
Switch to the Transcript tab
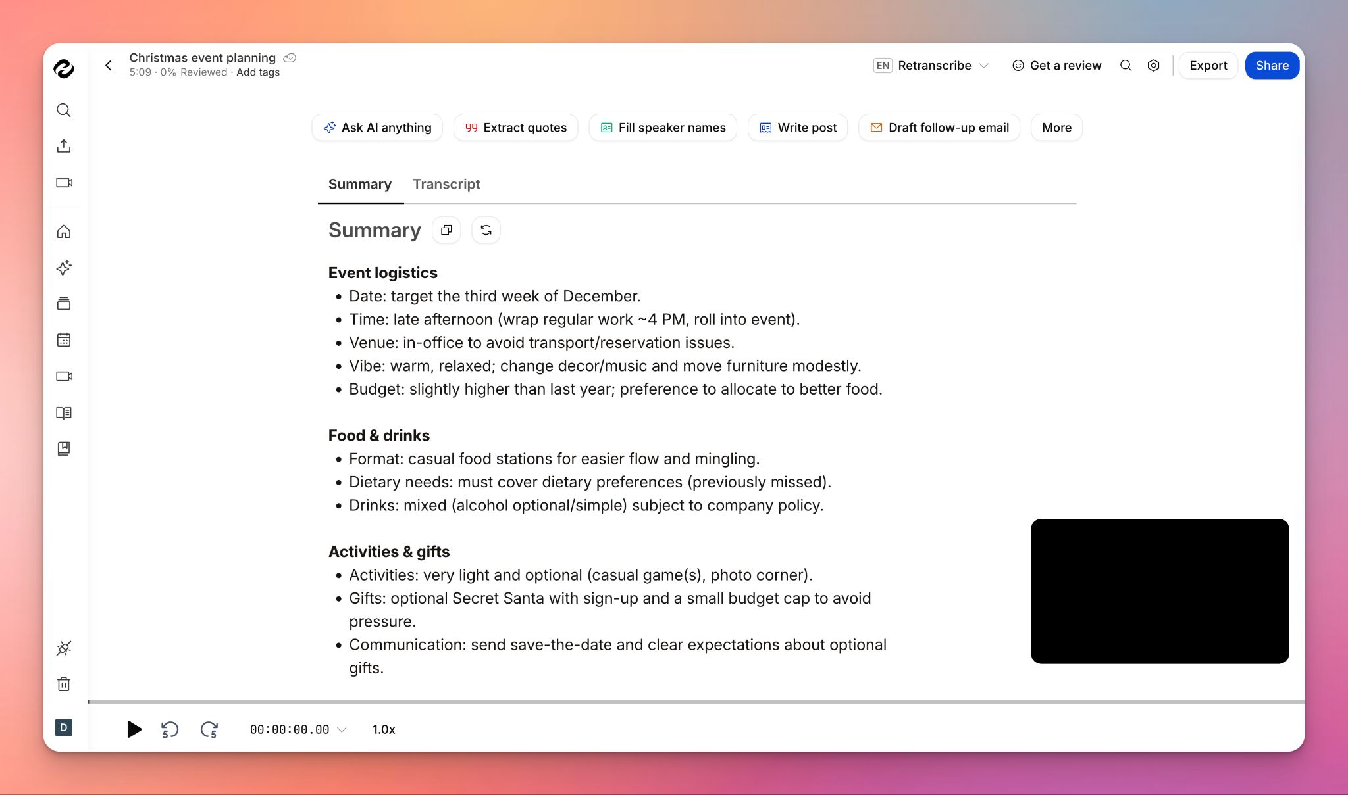point(446,184)
